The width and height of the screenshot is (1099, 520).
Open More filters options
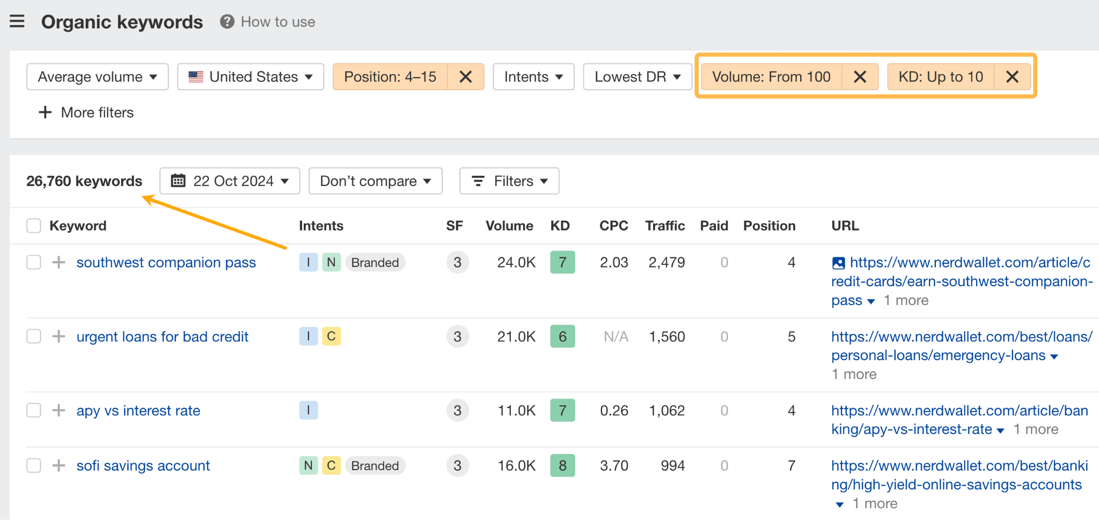86,113
